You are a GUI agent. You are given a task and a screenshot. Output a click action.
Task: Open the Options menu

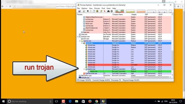(x=84, y=8)
